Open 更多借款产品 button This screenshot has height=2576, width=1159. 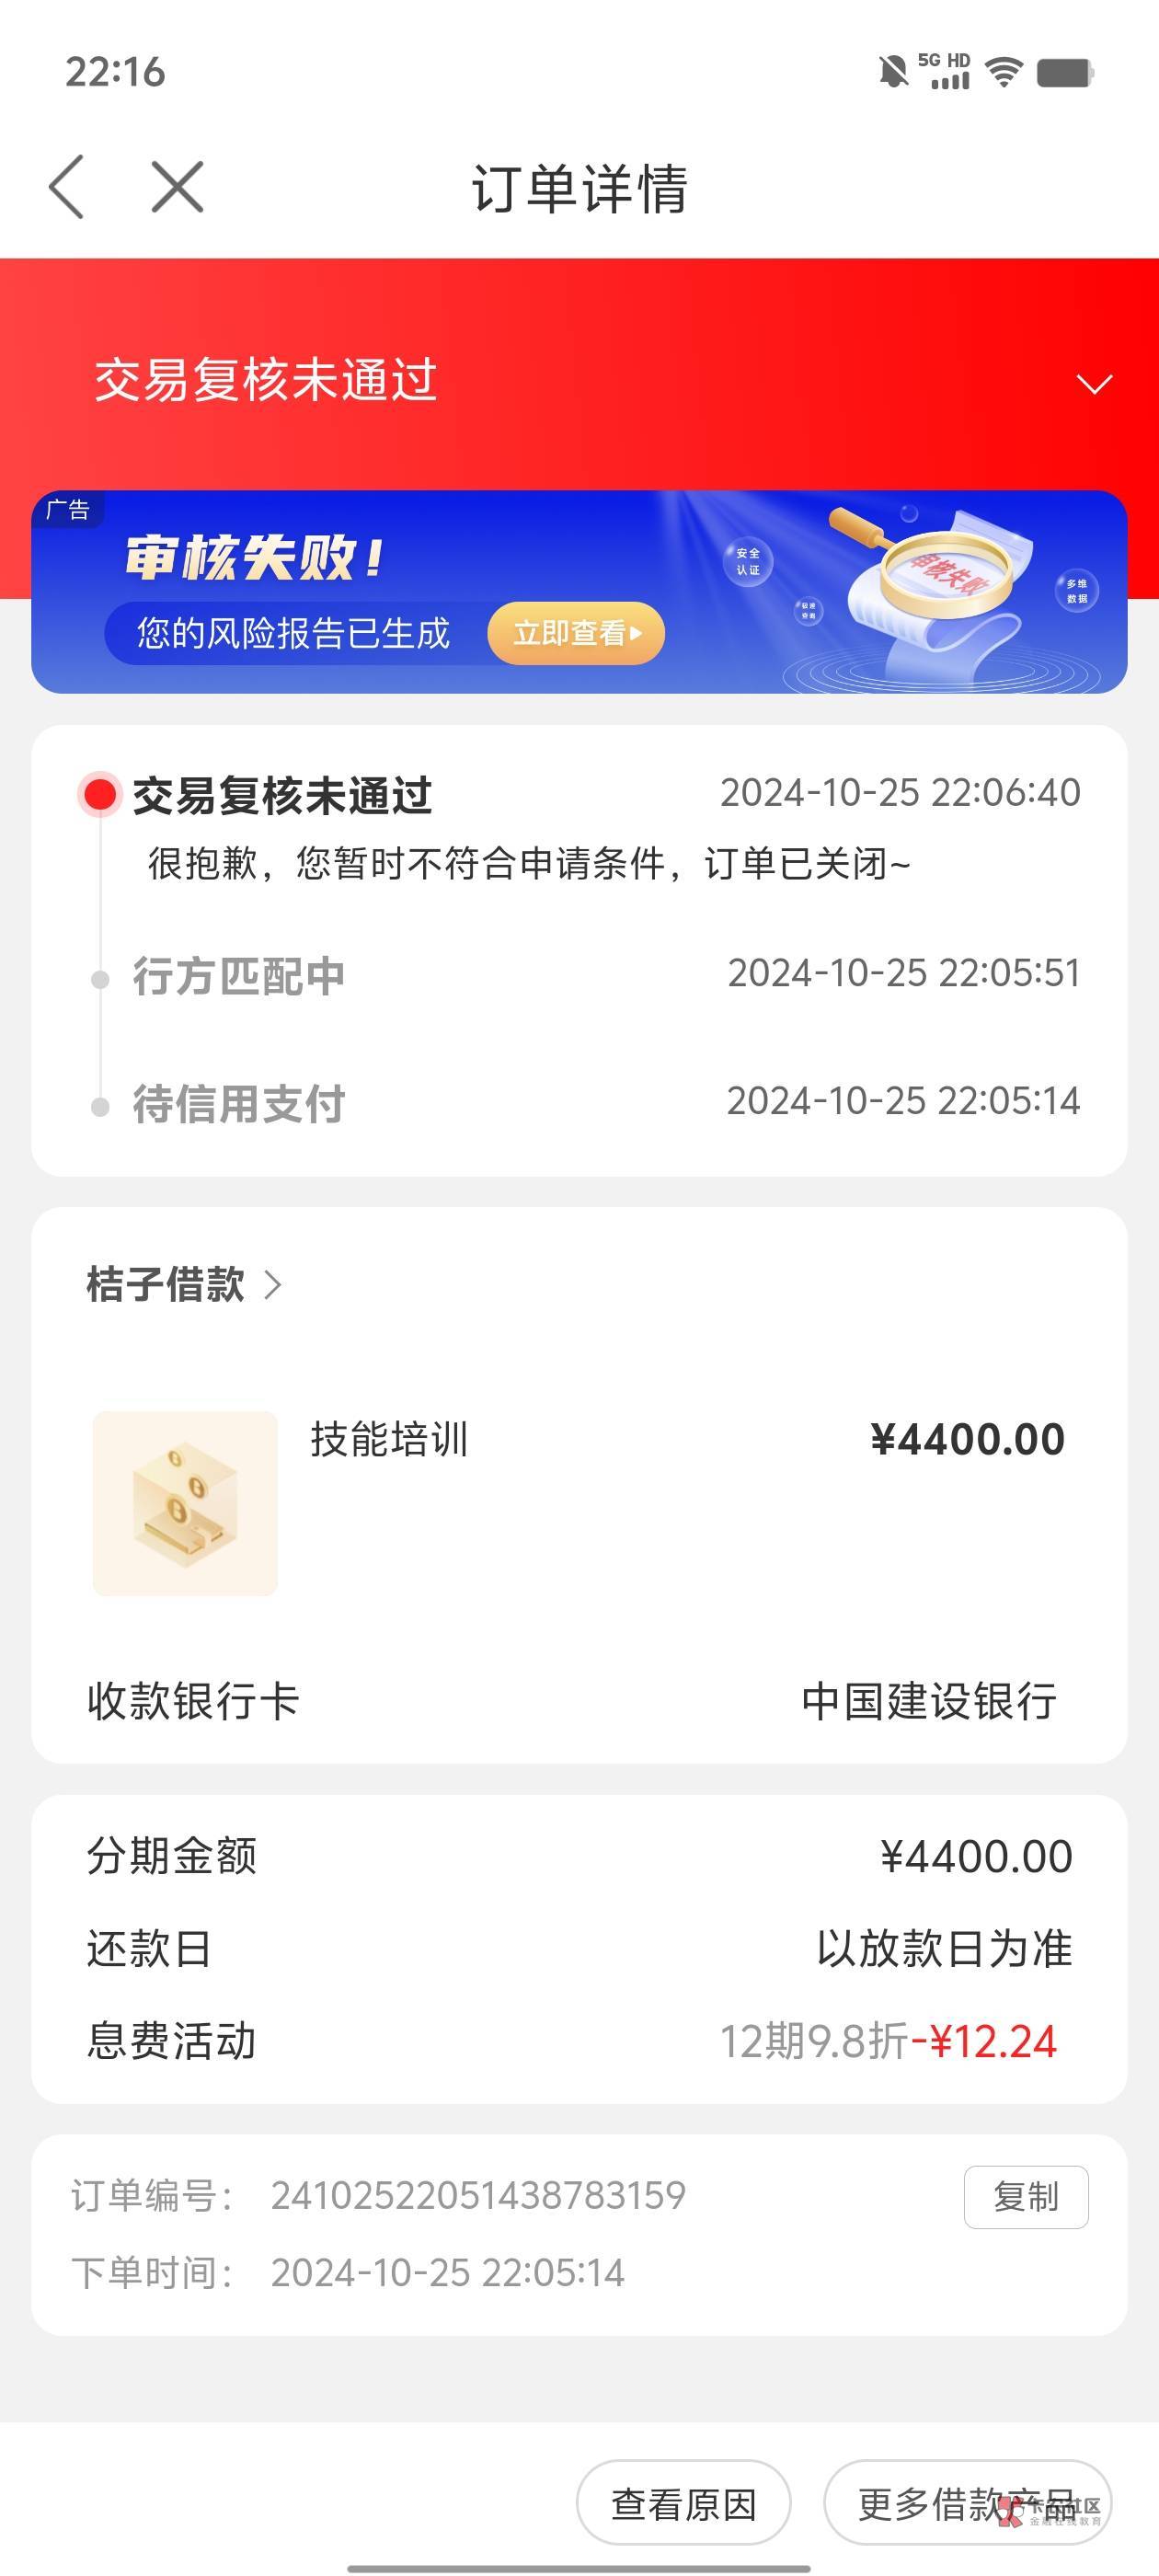966,2504
